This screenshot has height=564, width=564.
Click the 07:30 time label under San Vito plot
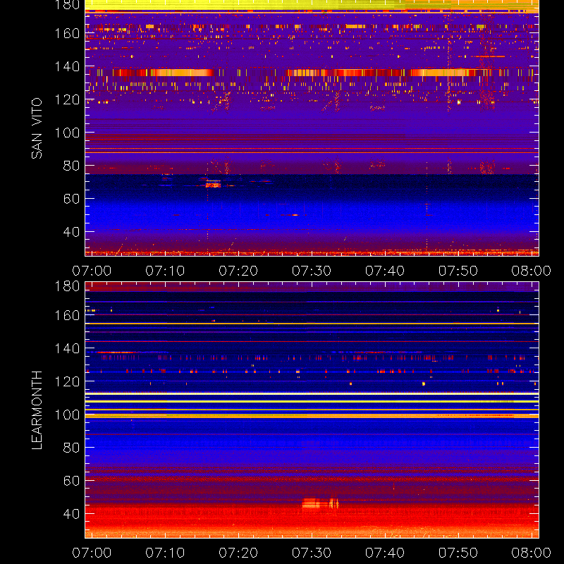coord(312,271)
